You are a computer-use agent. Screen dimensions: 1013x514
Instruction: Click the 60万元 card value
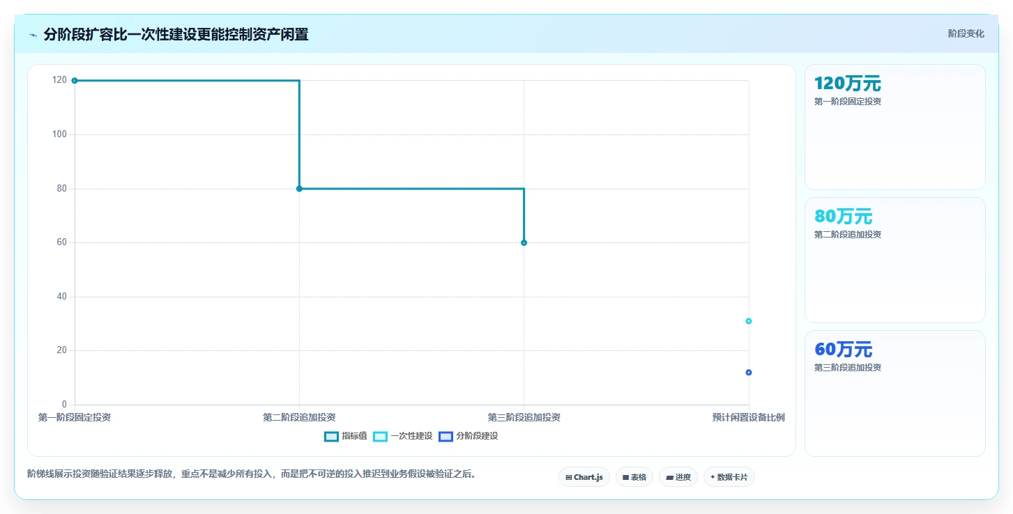coord(844,350)
